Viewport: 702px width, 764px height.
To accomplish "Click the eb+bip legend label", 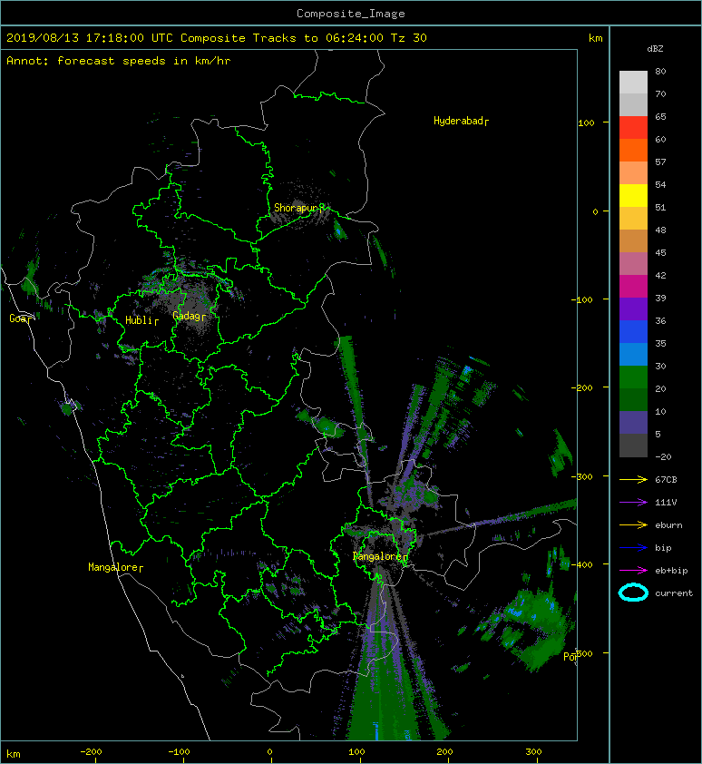I will (x=671, y=570).
